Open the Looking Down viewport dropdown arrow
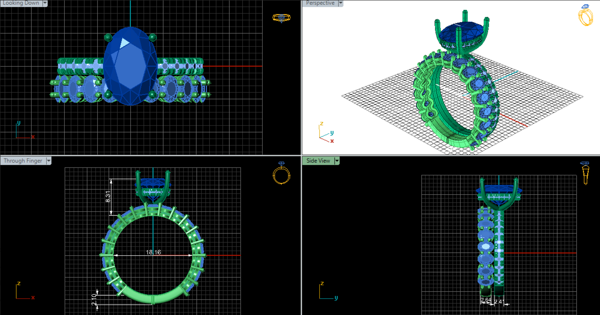Image resolution: width=600 pixels, height=315 pixels. pos(45,3)
